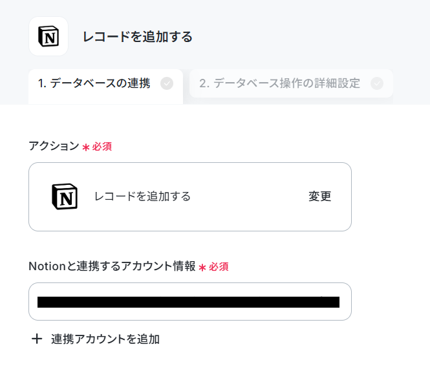This screenshot has width=430, height=371.
Task: Click the checkmark icon on the database link tab
Action: (x=167, y=83)
